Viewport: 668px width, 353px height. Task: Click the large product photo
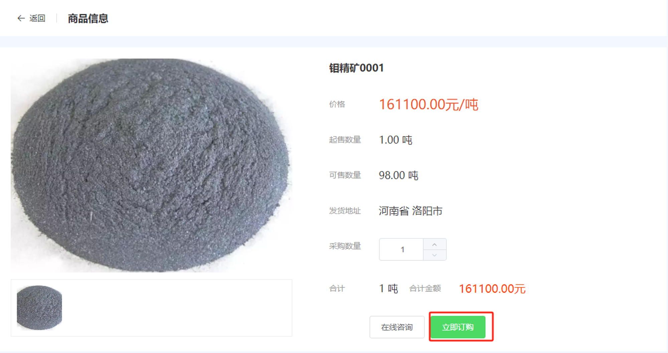pyautogui.click(x=151, y=165)
